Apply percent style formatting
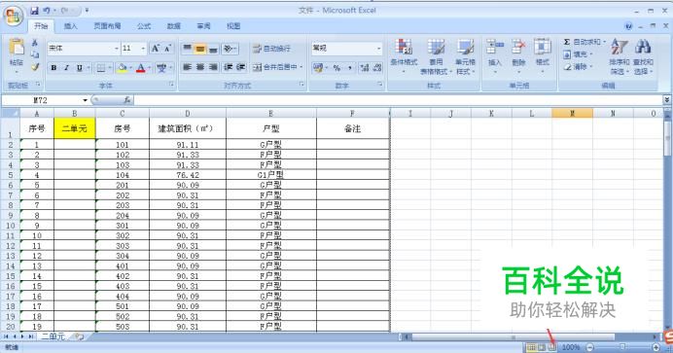673x353 pixels. click(336, 67)
